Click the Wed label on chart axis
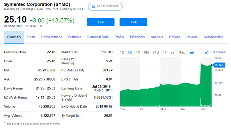The height and width of the screenshot is (129, 231). (x=203, y=109)
